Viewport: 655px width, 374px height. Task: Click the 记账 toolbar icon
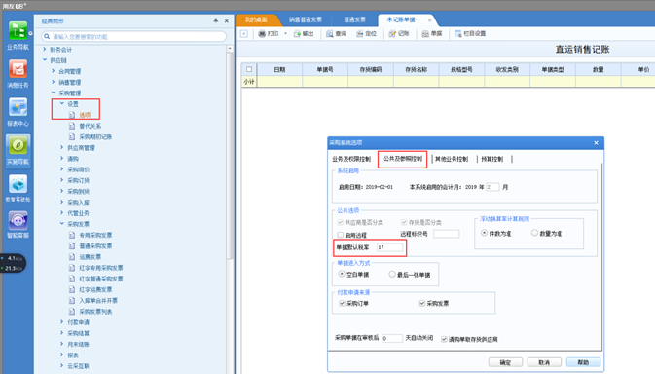(392, 33)
